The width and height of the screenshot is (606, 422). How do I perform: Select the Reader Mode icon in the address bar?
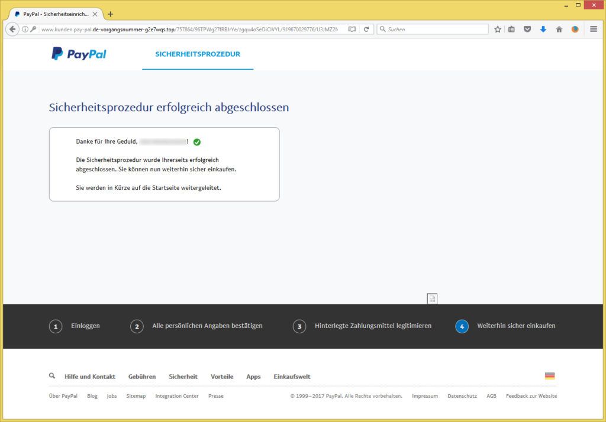pyautogui.click(x=351, y=28)
